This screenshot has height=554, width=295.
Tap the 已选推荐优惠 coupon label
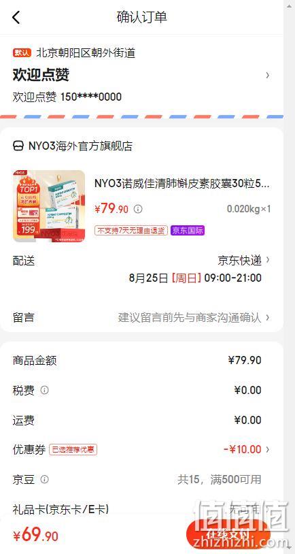[x=73, y=450]
